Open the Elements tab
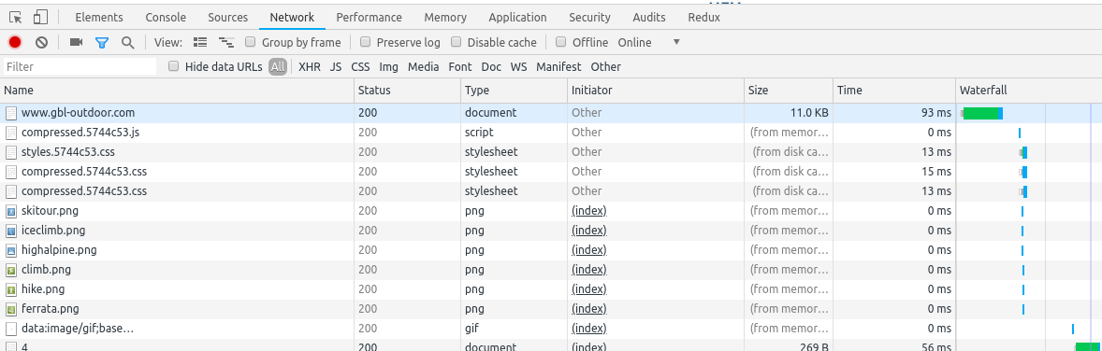Image resolution: width=1102 pixels, height=351 pixels. click(99, 18)
